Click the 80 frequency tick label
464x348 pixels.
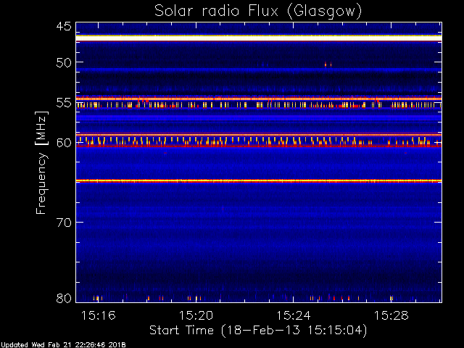pos(64,298)
